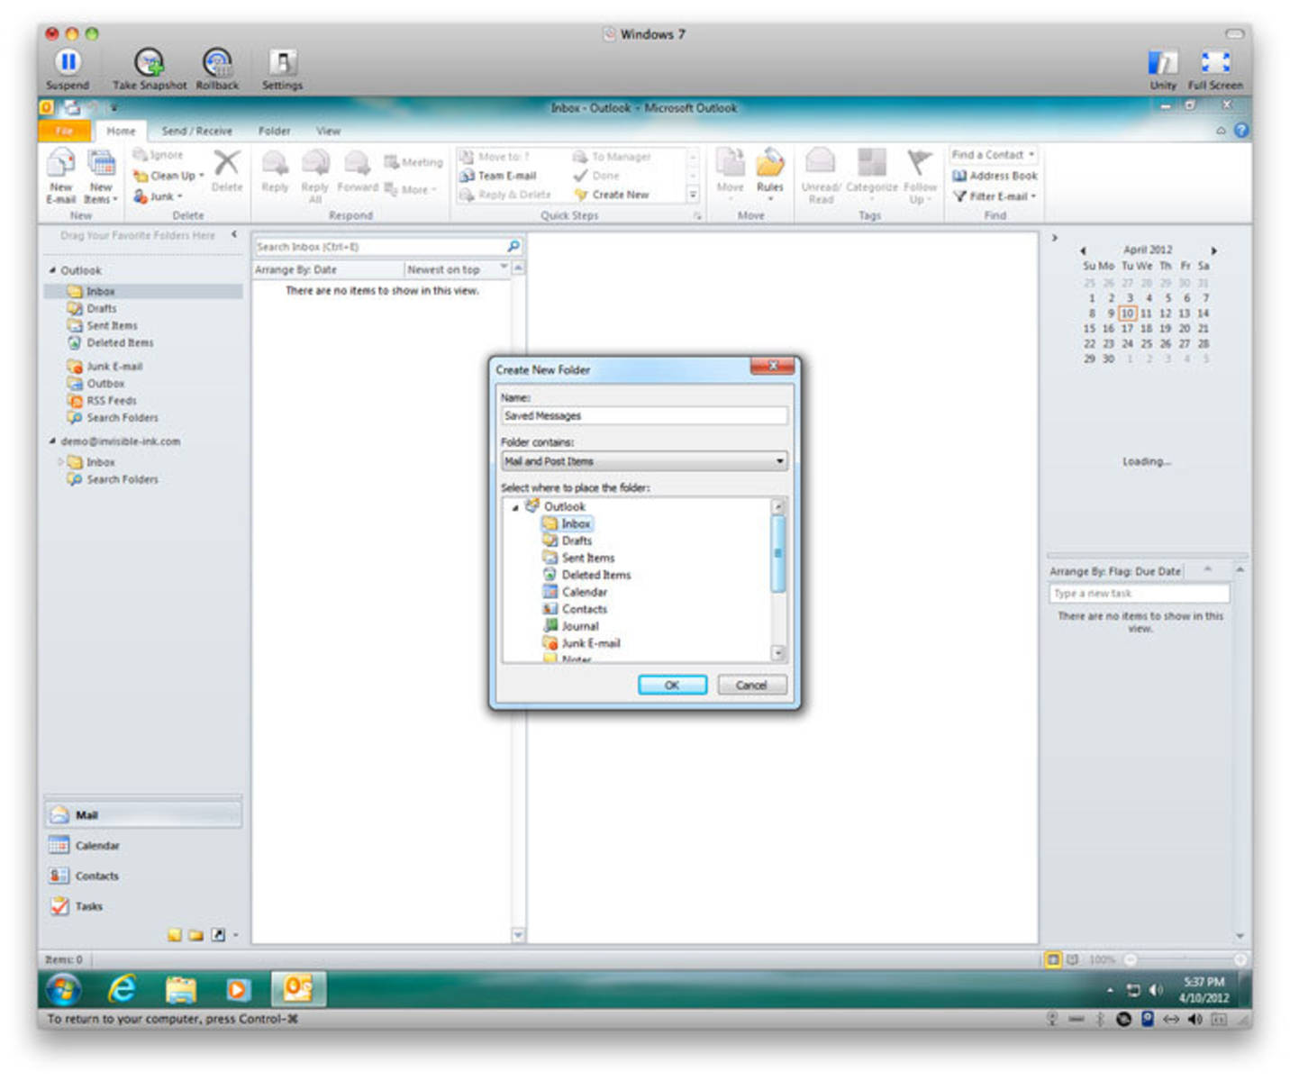Viewport: 1290px width, 1081px height.
Task: Switch to the Send / Receive tab
Action: pos(196,131)
